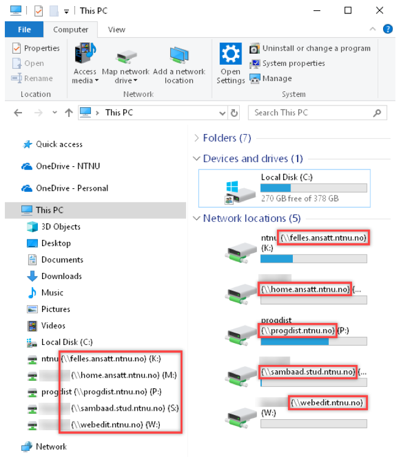Collapse the ribbon with the chevron
399x457 pixels.
pyautogui.click(x=372, y=29)
